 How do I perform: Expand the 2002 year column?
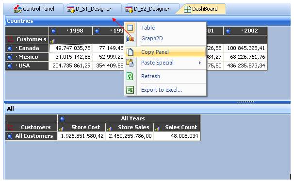tap(228, 31)
